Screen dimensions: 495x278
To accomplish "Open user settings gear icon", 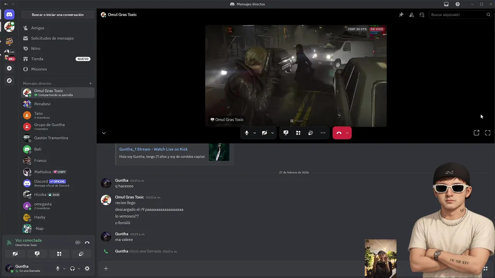I will point(87,268).
